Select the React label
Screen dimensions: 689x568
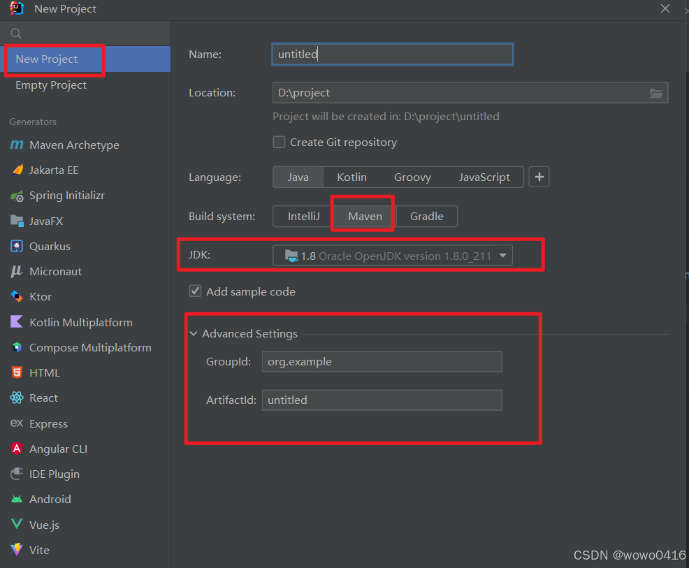click(43, 398)
